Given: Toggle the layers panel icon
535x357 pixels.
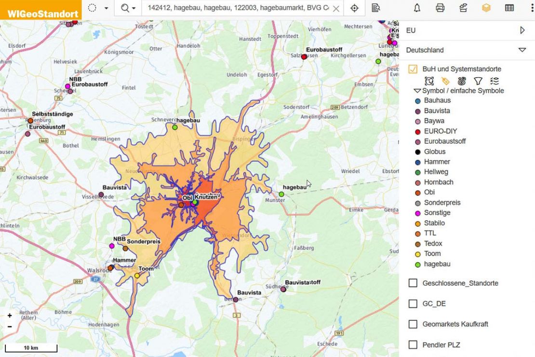Looking at the screenshot, I should click(486, 8).
